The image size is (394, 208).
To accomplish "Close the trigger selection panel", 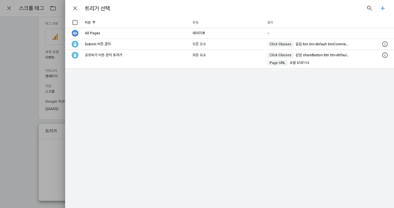I will [75, 8].
